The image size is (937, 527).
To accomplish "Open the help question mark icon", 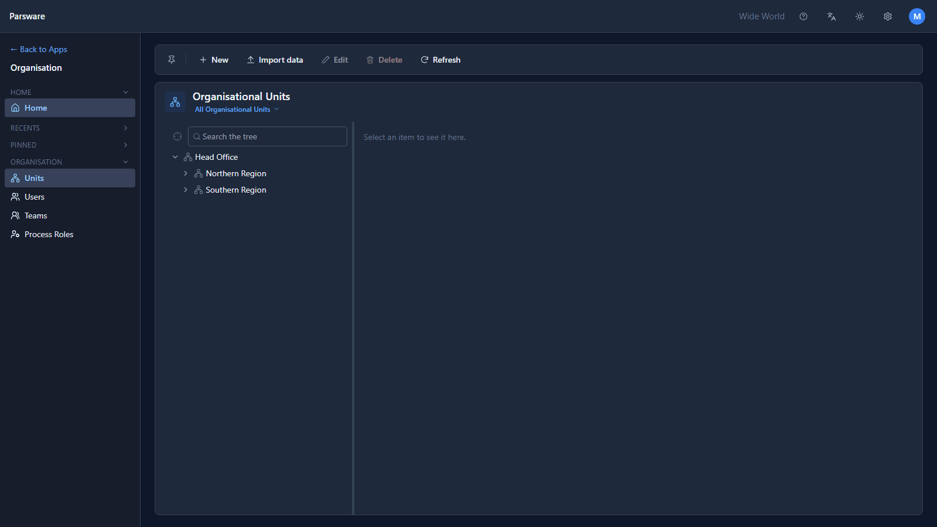I will 803,16.
